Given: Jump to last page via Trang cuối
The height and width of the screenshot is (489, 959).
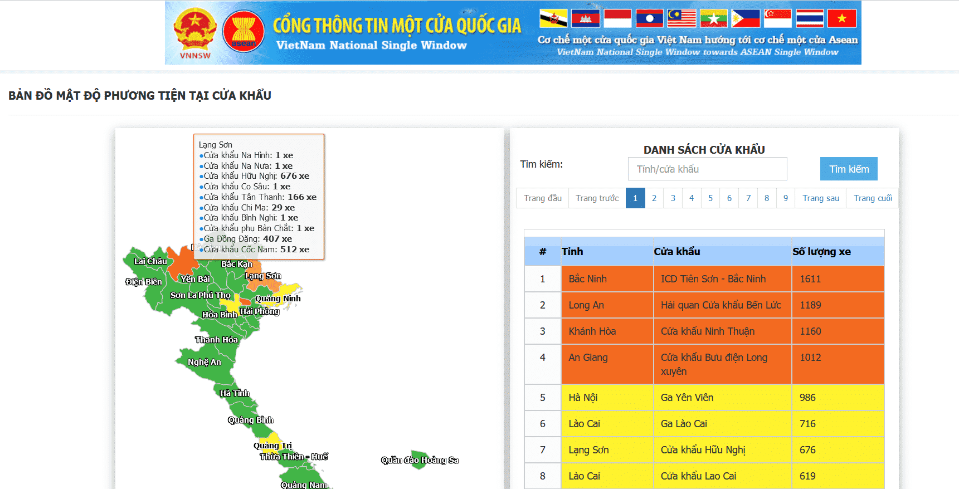Looking at the screenshot, I should pos(872,198).
